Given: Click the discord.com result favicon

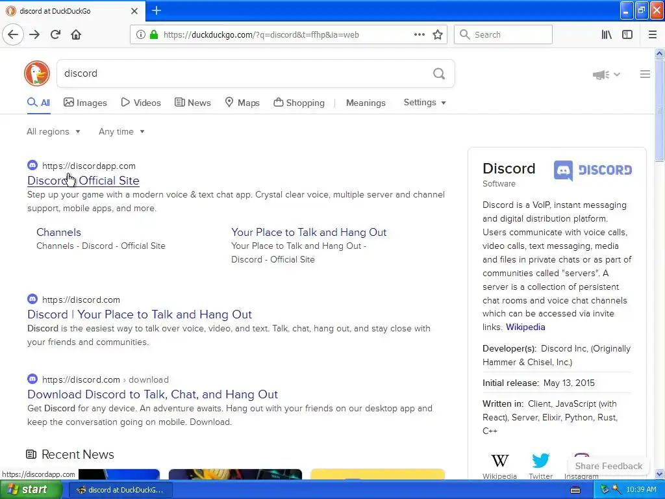Looking at the screenshot, I should tap(32, 299).
